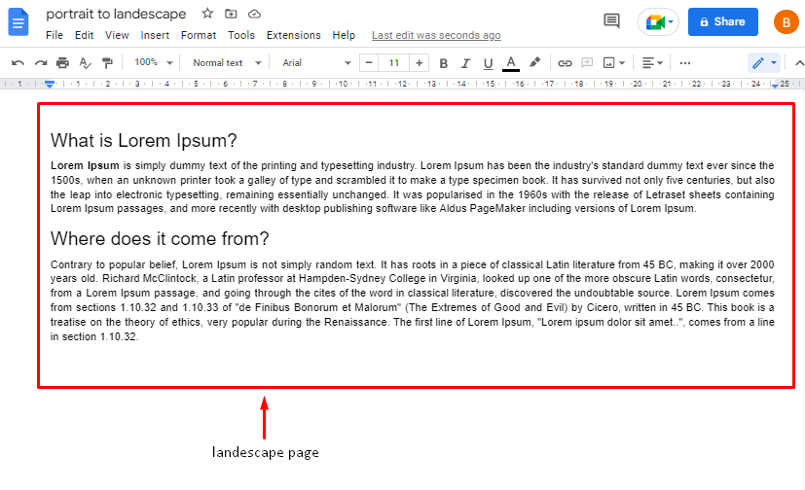
Task: Click the document title portrait to landscape
Action: [x=116, y=14]
